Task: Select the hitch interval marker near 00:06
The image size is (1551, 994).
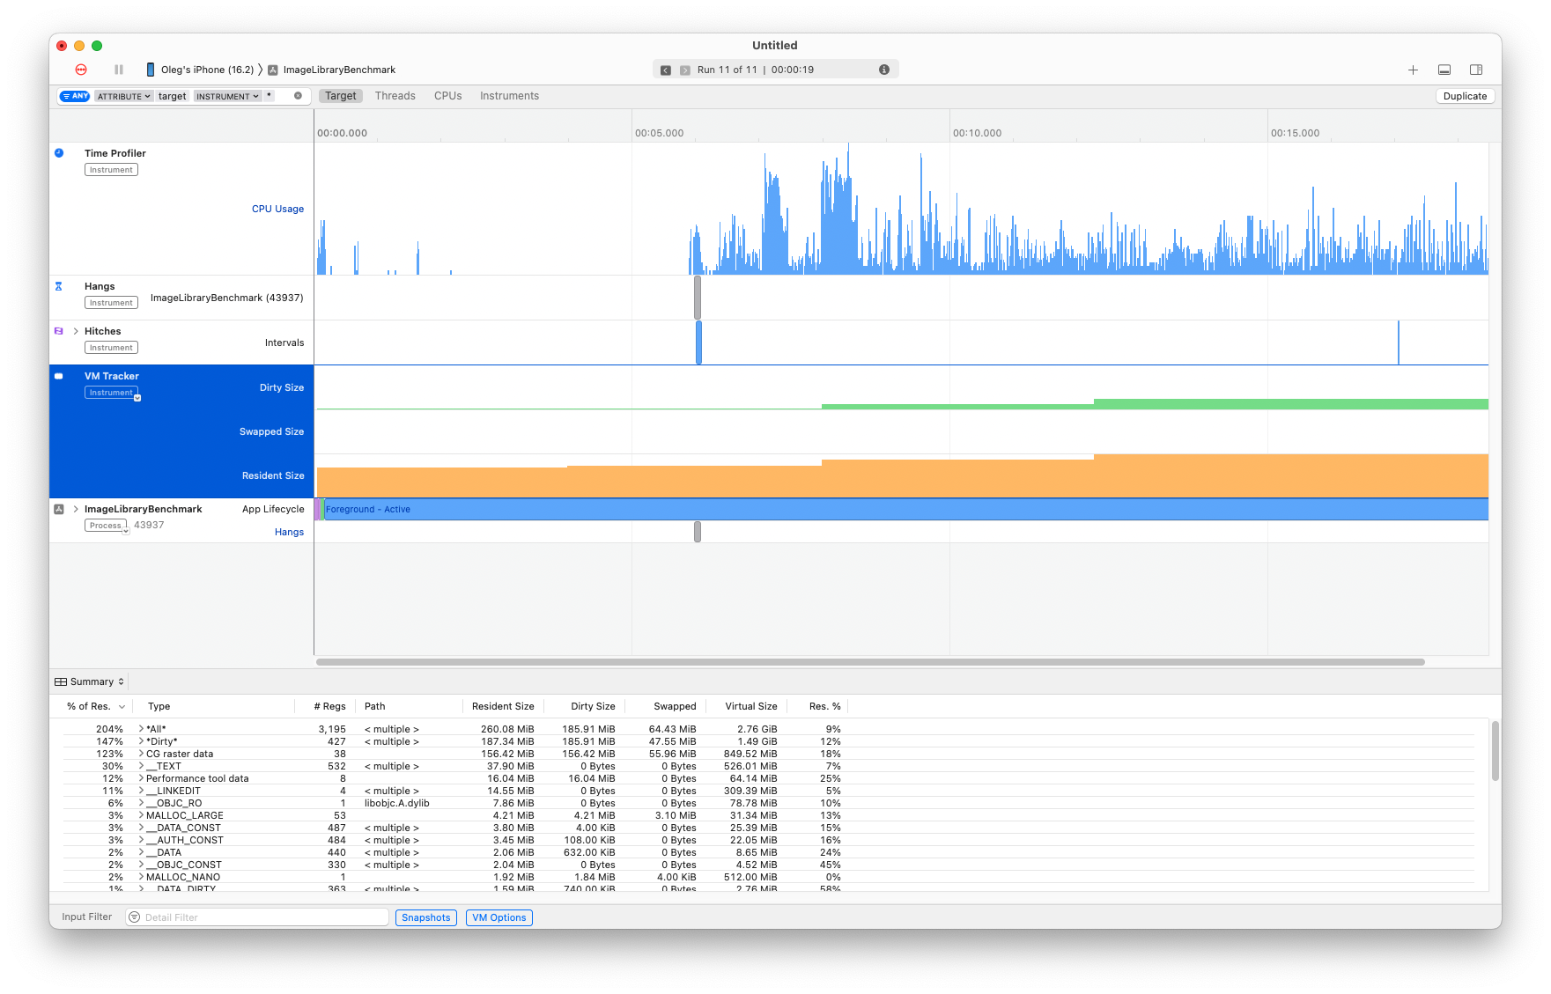Action: click(698, 342)
